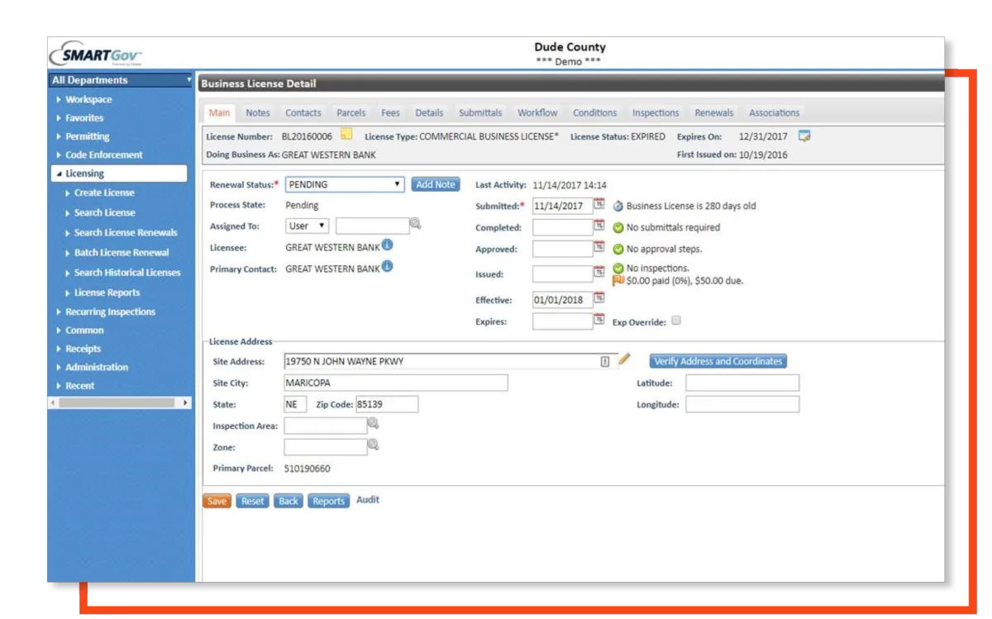Open Search License Renewals in sidebar
992x619 pixels.
(125, 232)
